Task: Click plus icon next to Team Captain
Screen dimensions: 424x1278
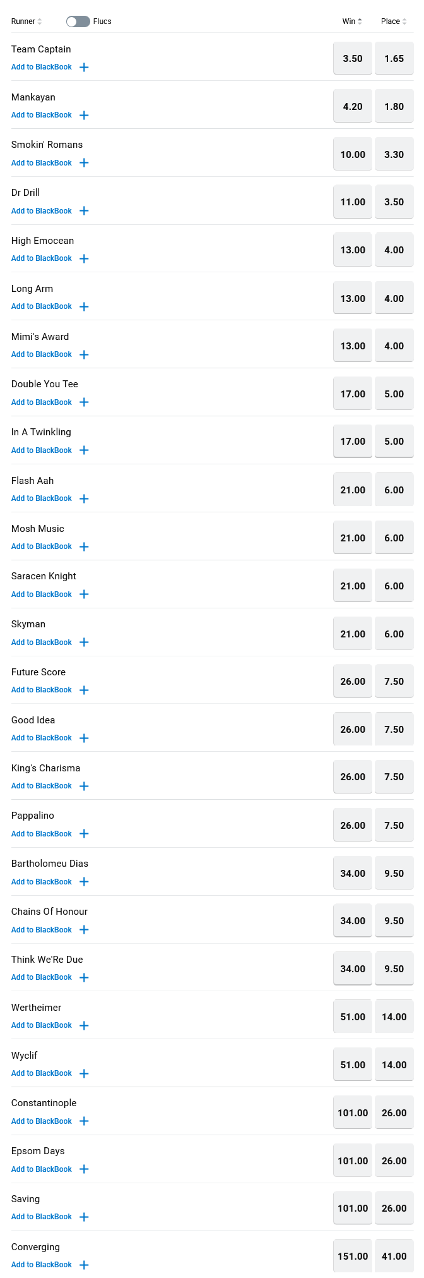Action: click(85, 67)
